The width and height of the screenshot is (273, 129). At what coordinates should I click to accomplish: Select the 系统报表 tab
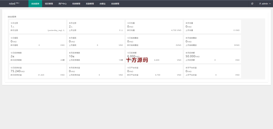click(x=35, y=4)
